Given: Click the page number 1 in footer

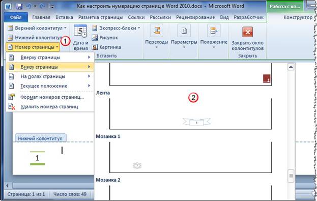Looking at the screenshot, I should (38, 158).
